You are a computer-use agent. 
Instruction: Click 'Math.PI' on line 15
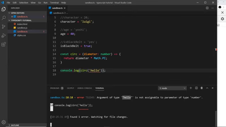coord(100,58)
